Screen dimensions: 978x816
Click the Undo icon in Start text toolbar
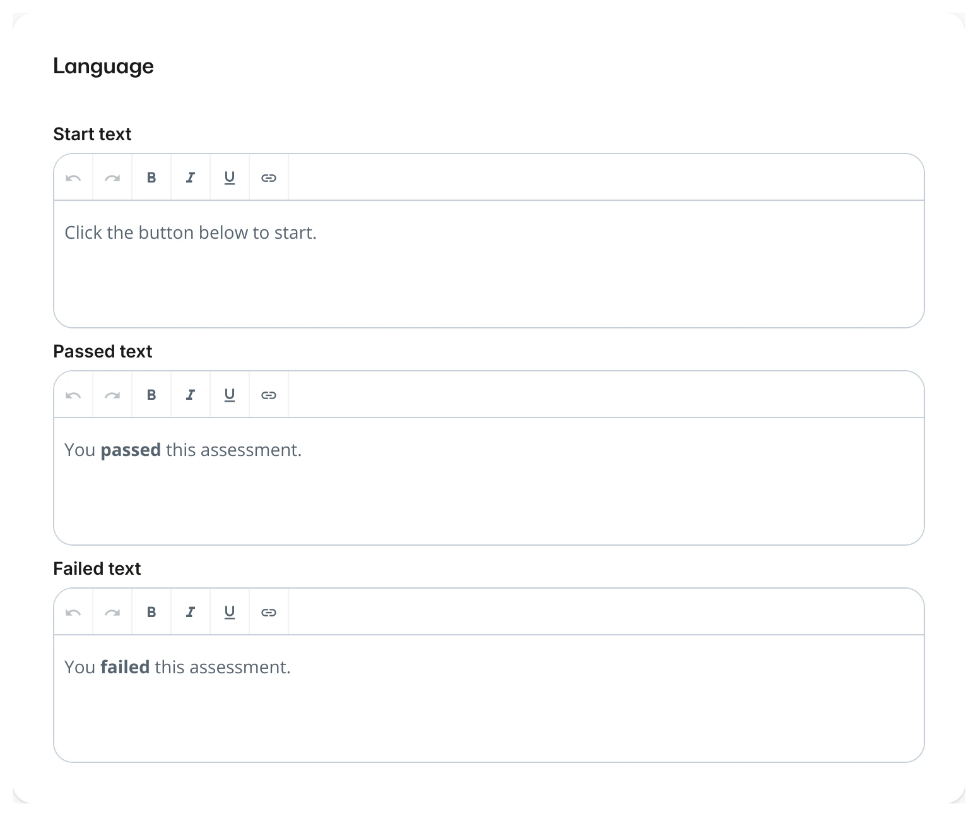(x=73, y=177)
